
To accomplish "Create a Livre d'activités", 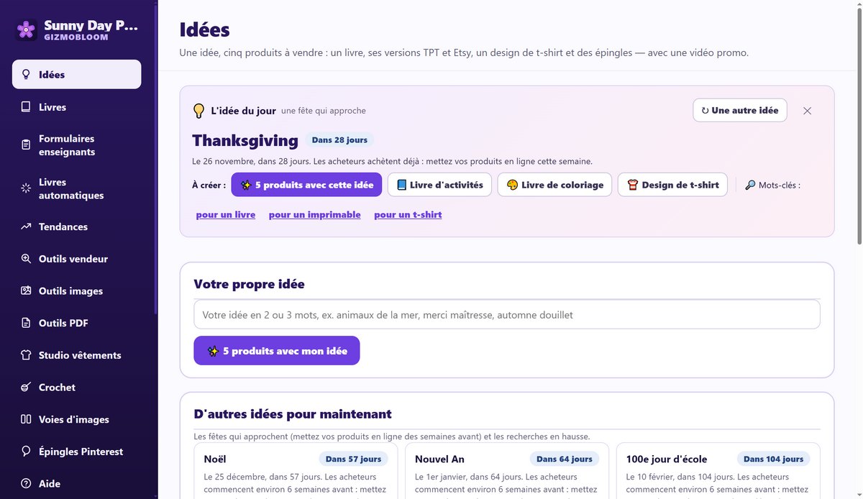I will point(439,185).
